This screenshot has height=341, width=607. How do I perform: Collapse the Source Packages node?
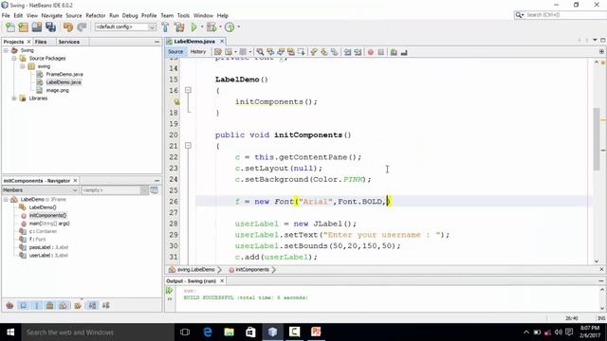(x=14, y=59)
